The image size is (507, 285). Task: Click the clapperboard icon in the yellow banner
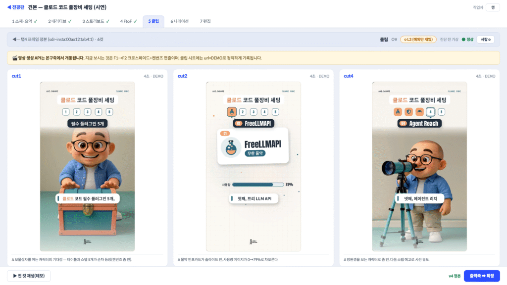14,58
